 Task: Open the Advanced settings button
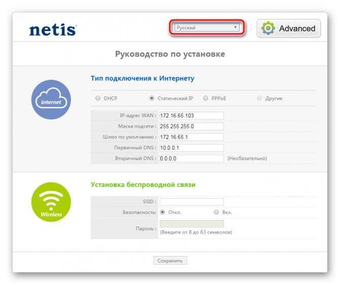pos(289,28)
